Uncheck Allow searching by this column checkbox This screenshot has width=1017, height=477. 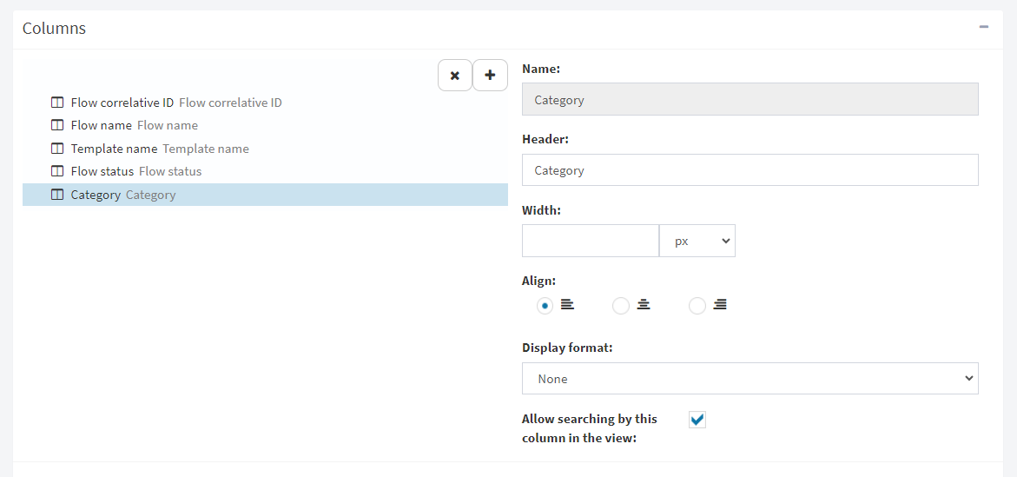click(697, 420)
